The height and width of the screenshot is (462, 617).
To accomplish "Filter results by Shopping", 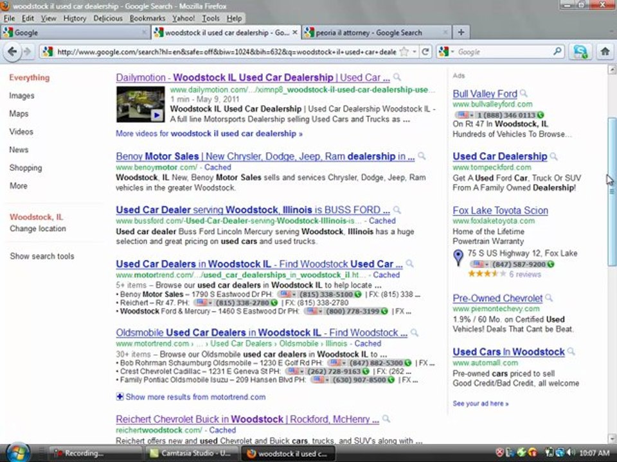I will click(x=26, y=167).
